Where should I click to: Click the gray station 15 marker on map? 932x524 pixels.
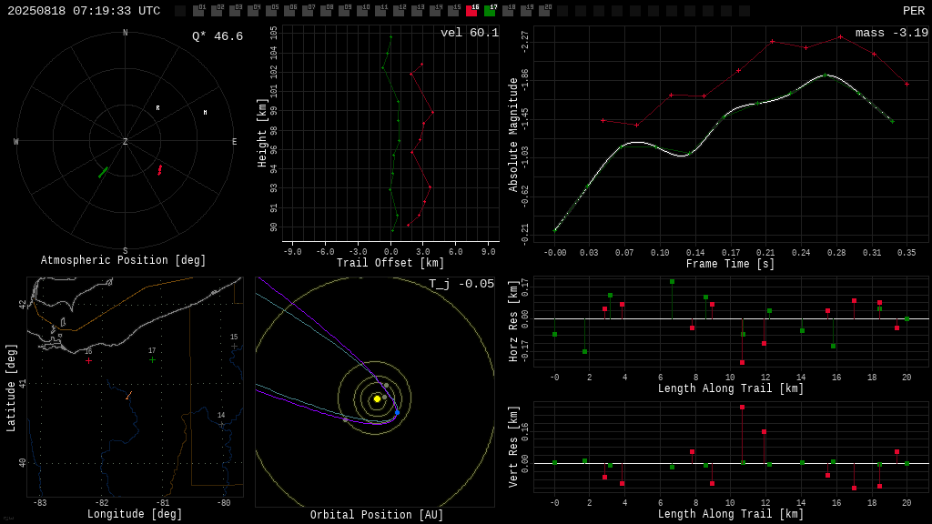click(234, 346)
